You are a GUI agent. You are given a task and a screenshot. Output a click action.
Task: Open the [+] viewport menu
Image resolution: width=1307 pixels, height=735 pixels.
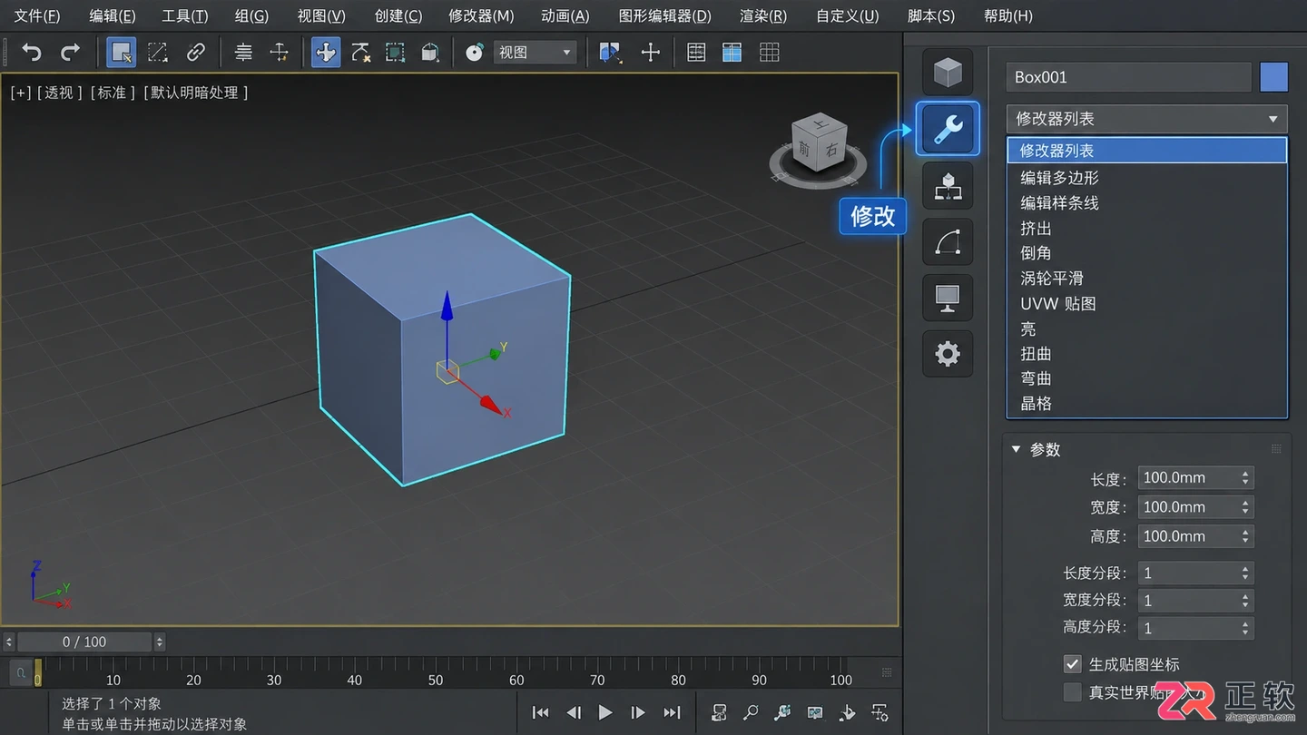[x=20, y=93]
